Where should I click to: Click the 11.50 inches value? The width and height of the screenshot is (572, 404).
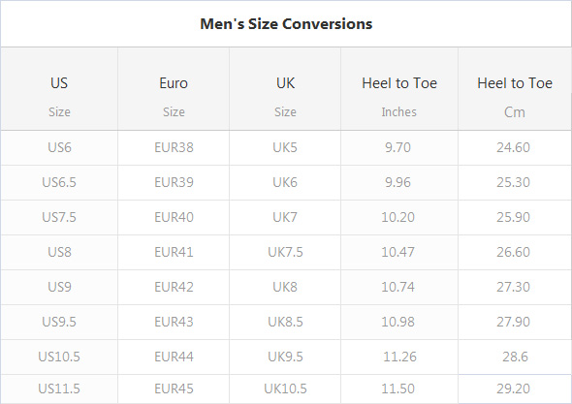397,388
